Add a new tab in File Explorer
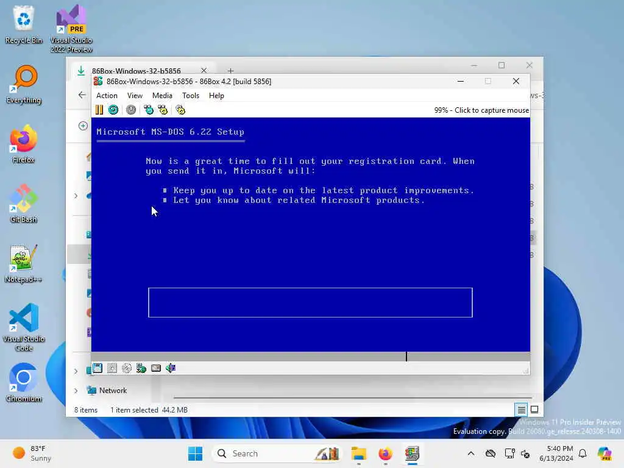The image size is (624, 468). (x=231, y=71)
